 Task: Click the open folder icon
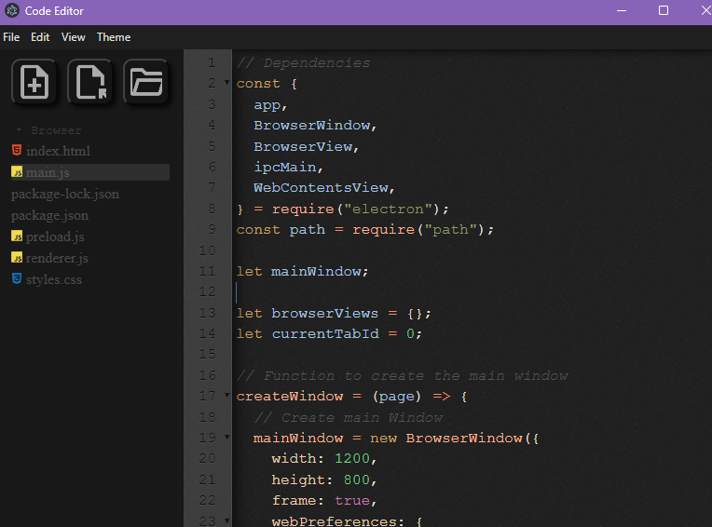coord(145,82)
